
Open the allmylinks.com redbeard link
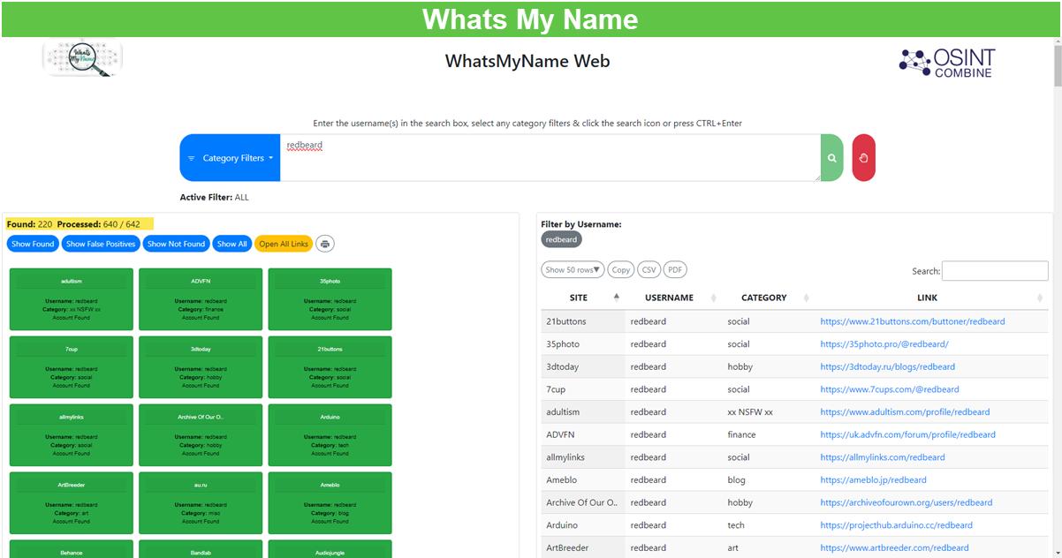click(882, 457)
